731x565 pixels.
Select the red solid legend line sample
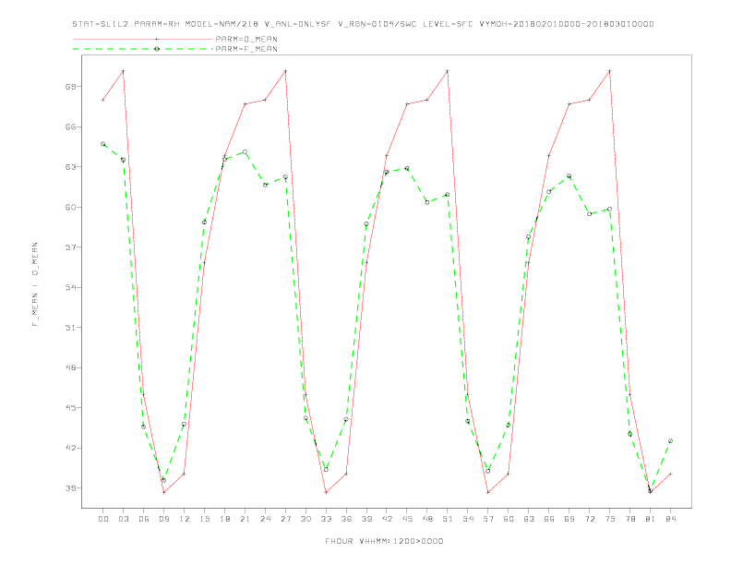pyautogui.click(x=143, y=39)
